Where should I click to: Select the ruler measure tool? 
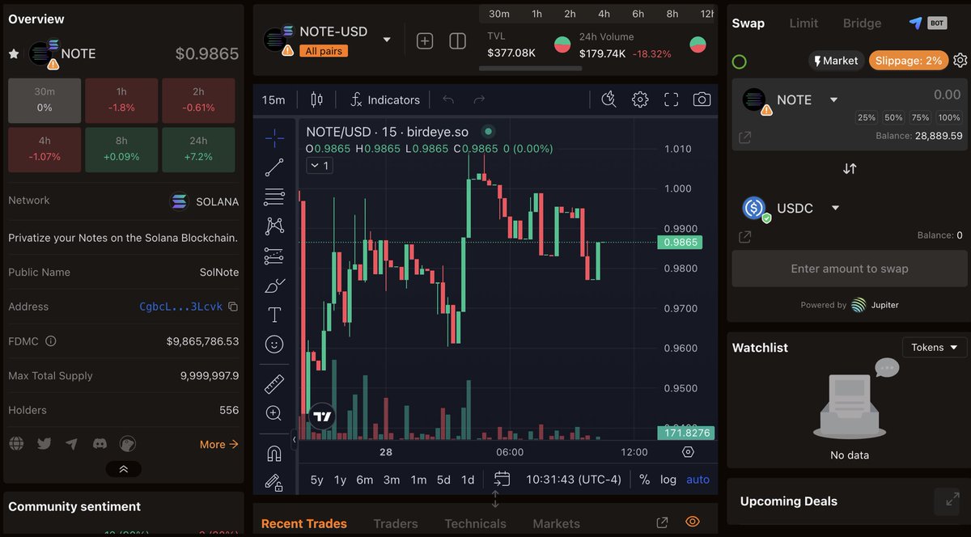point(274,383)
